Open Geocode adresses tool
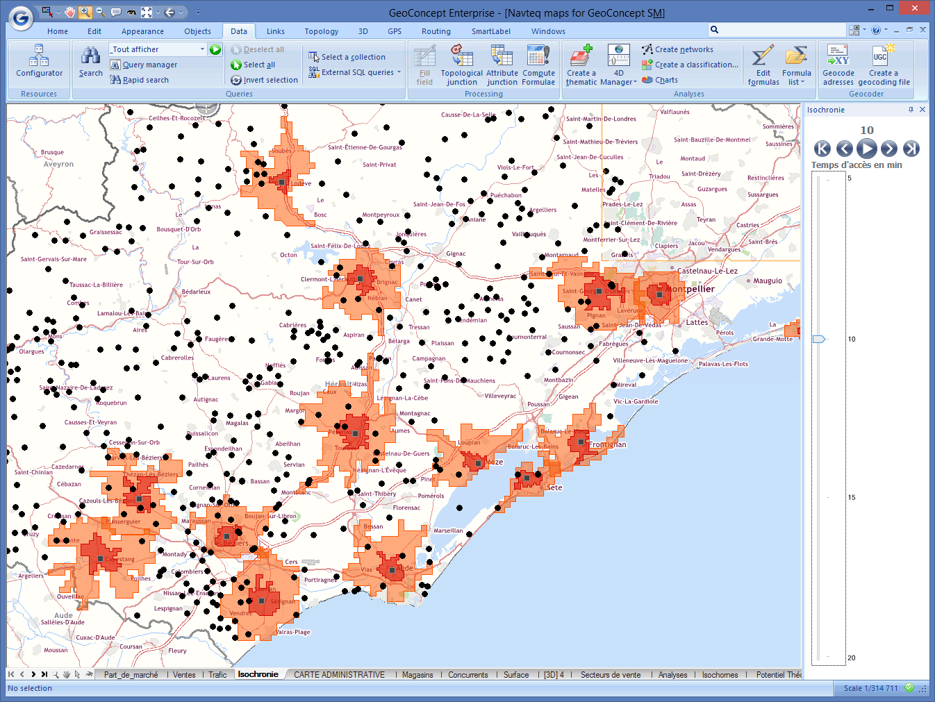Viewport: 935px width, 702px height. point(838,65)
